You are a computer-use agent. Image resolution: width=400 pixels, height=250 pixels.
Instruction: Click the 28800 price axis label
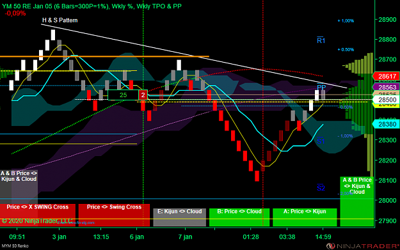(387, 40)
